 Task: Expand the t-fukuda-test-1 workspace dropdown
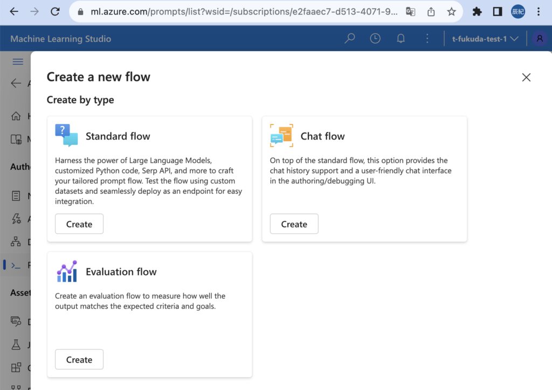[x=485, y=39]
